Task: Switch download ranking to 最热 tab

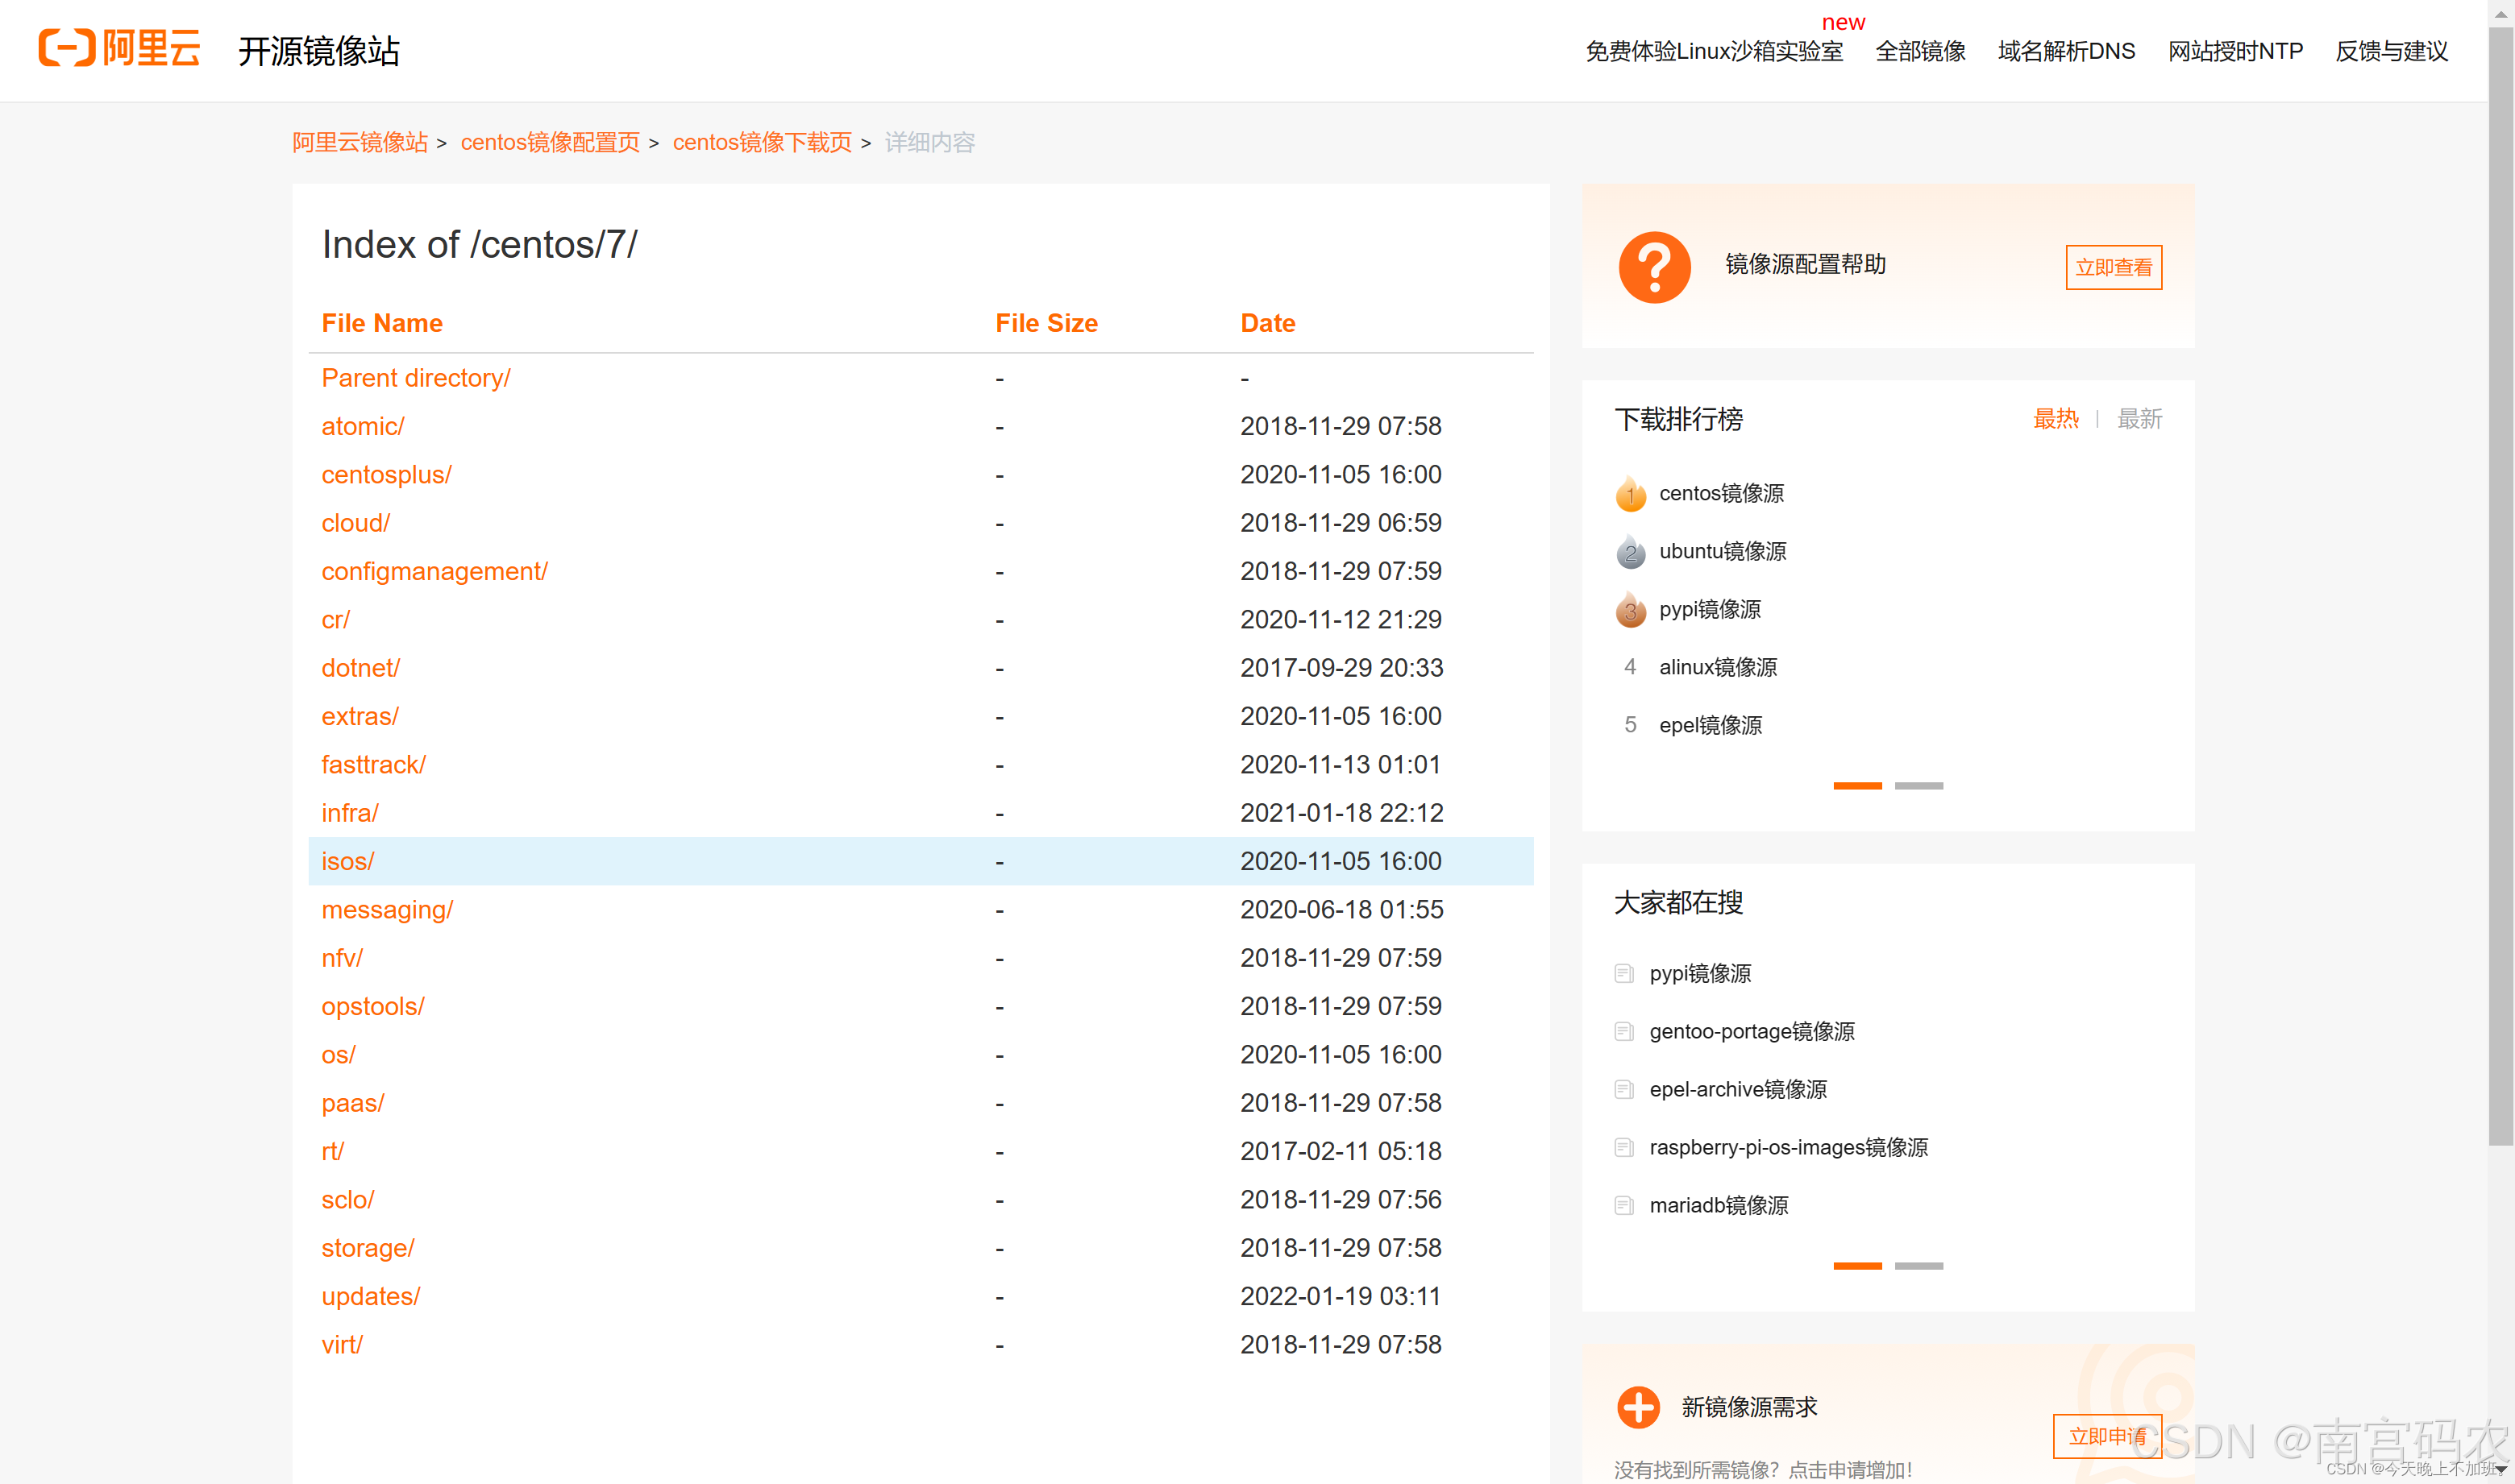Action: point(2055,419)
